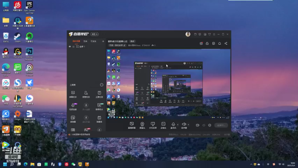Open Adobe Photoshop desktop shortcut

click(x=29, y=54)
